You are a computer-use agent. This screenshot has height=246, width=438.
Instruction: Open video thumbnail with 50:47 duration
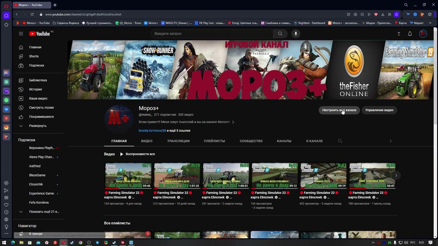pyautogui.click(x=372, y=175)
